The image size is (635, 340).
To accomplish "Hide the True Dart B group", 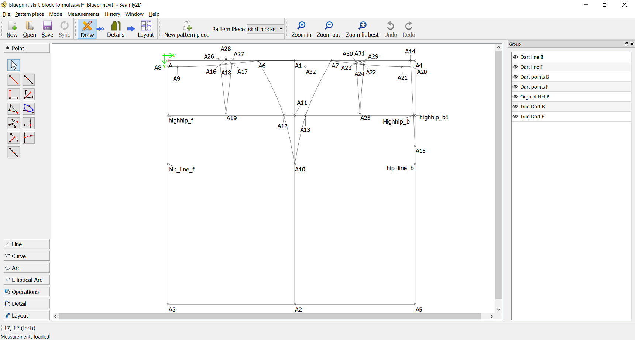I will 515,107.
